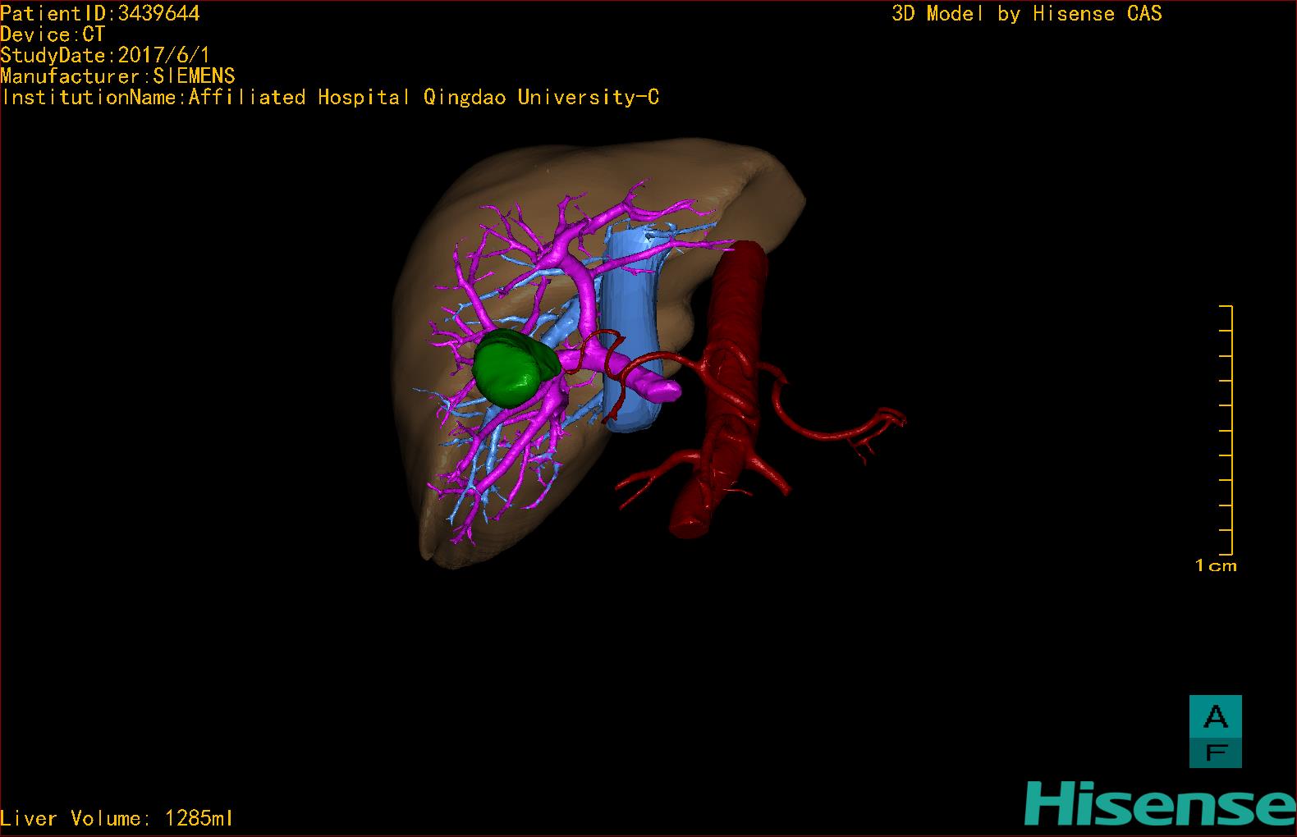Click the 1cm scale label

point(1216,565)
